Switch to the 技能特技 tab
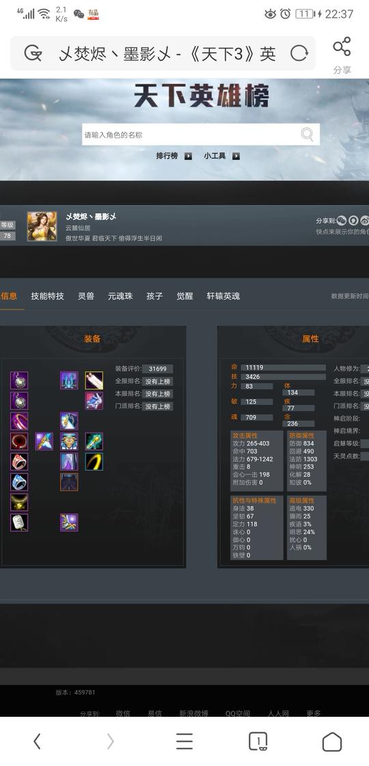The image size is (369, 766). 47,296
